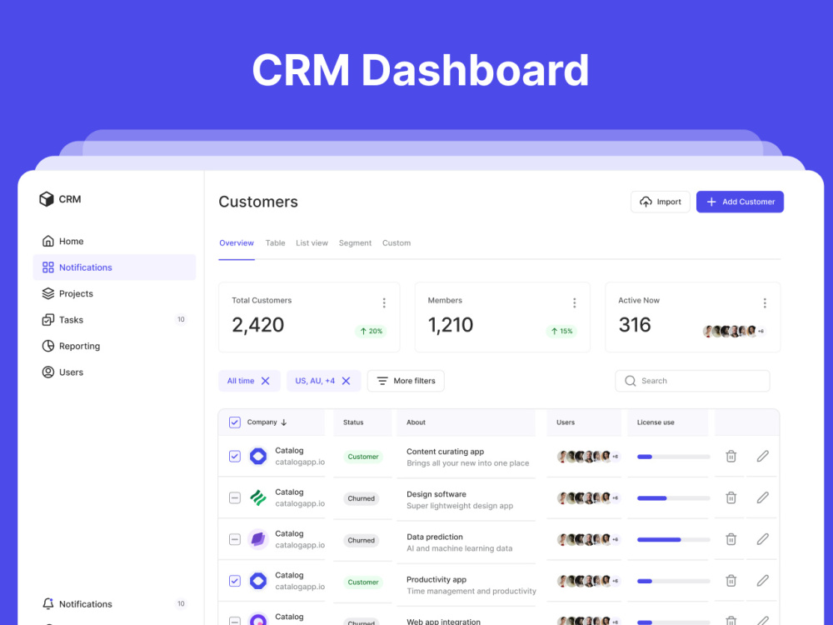This screenshot has width=833, height=625.
Task: Delete the Design software row
Action: (731, 497)
